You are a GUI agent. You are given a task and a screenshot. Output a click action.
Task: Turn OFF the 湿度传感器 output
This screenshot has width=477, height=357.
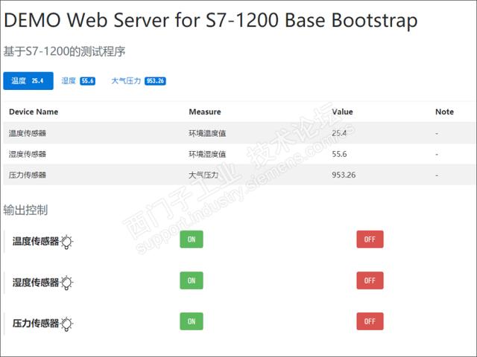click(370, 280)
